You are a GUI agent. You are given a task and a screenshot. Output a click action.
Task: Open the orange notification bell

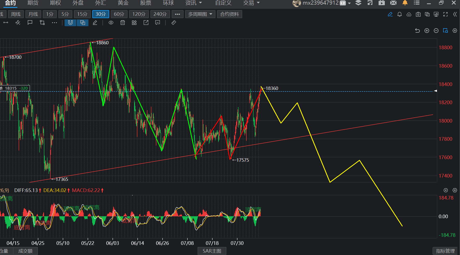pos(405,3)
